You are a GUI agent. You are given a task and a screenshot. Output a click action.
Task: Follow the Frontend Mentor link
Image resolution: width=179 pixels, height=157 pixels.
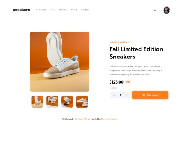[83, 119]
